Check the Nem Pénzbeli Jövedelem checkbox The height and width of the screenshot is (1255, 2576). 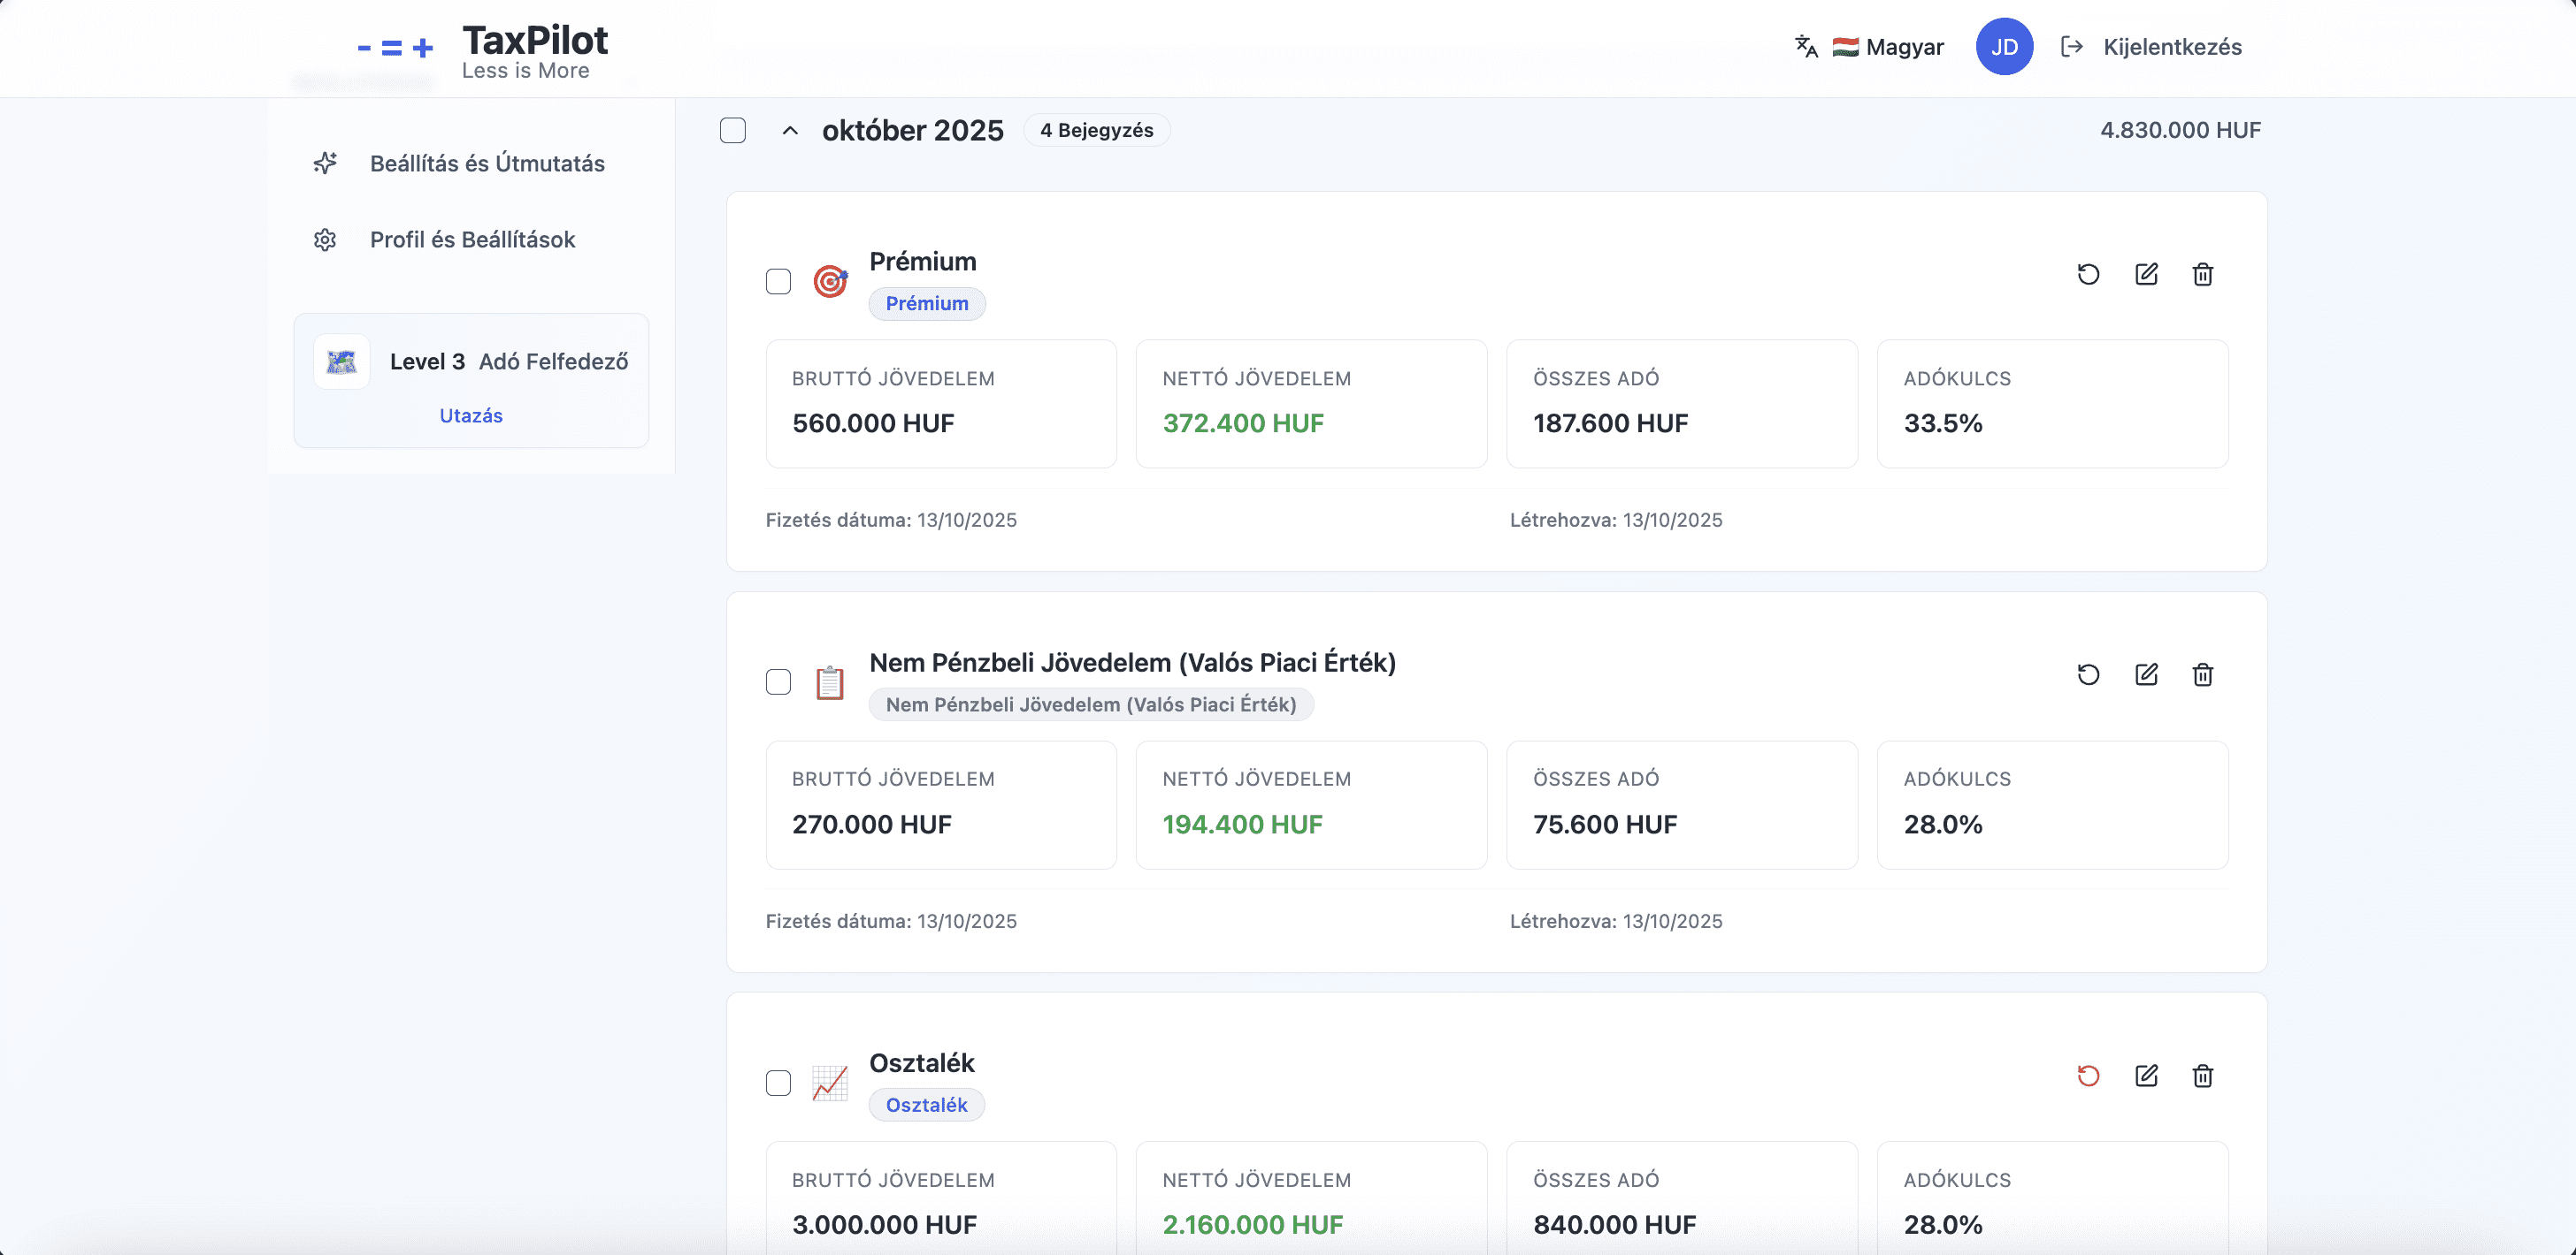[x=778, y=682]
